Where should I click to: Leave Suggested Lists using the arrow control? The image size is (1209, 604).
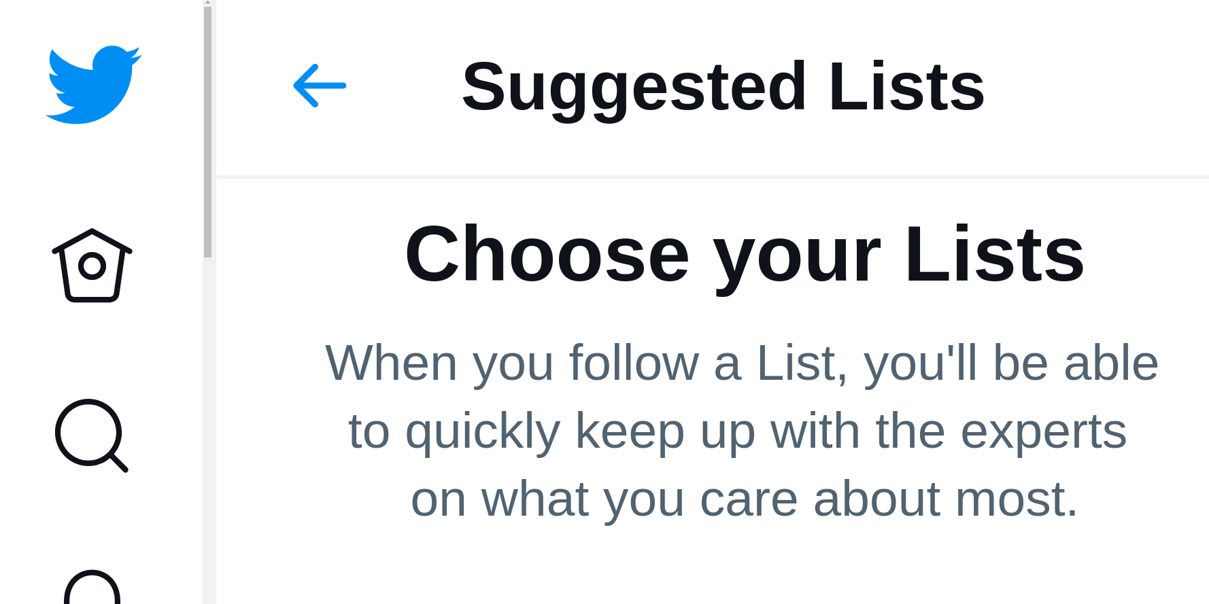pyautogui.click(x=320, y=85)
